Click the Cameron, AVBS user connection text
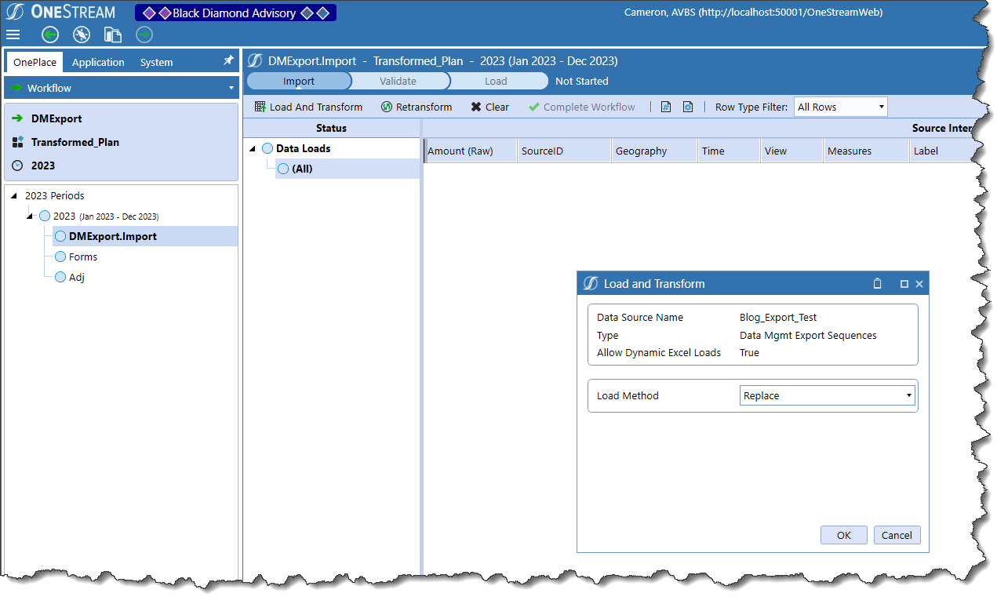The image size is (1008, 604). pos(754,12)
